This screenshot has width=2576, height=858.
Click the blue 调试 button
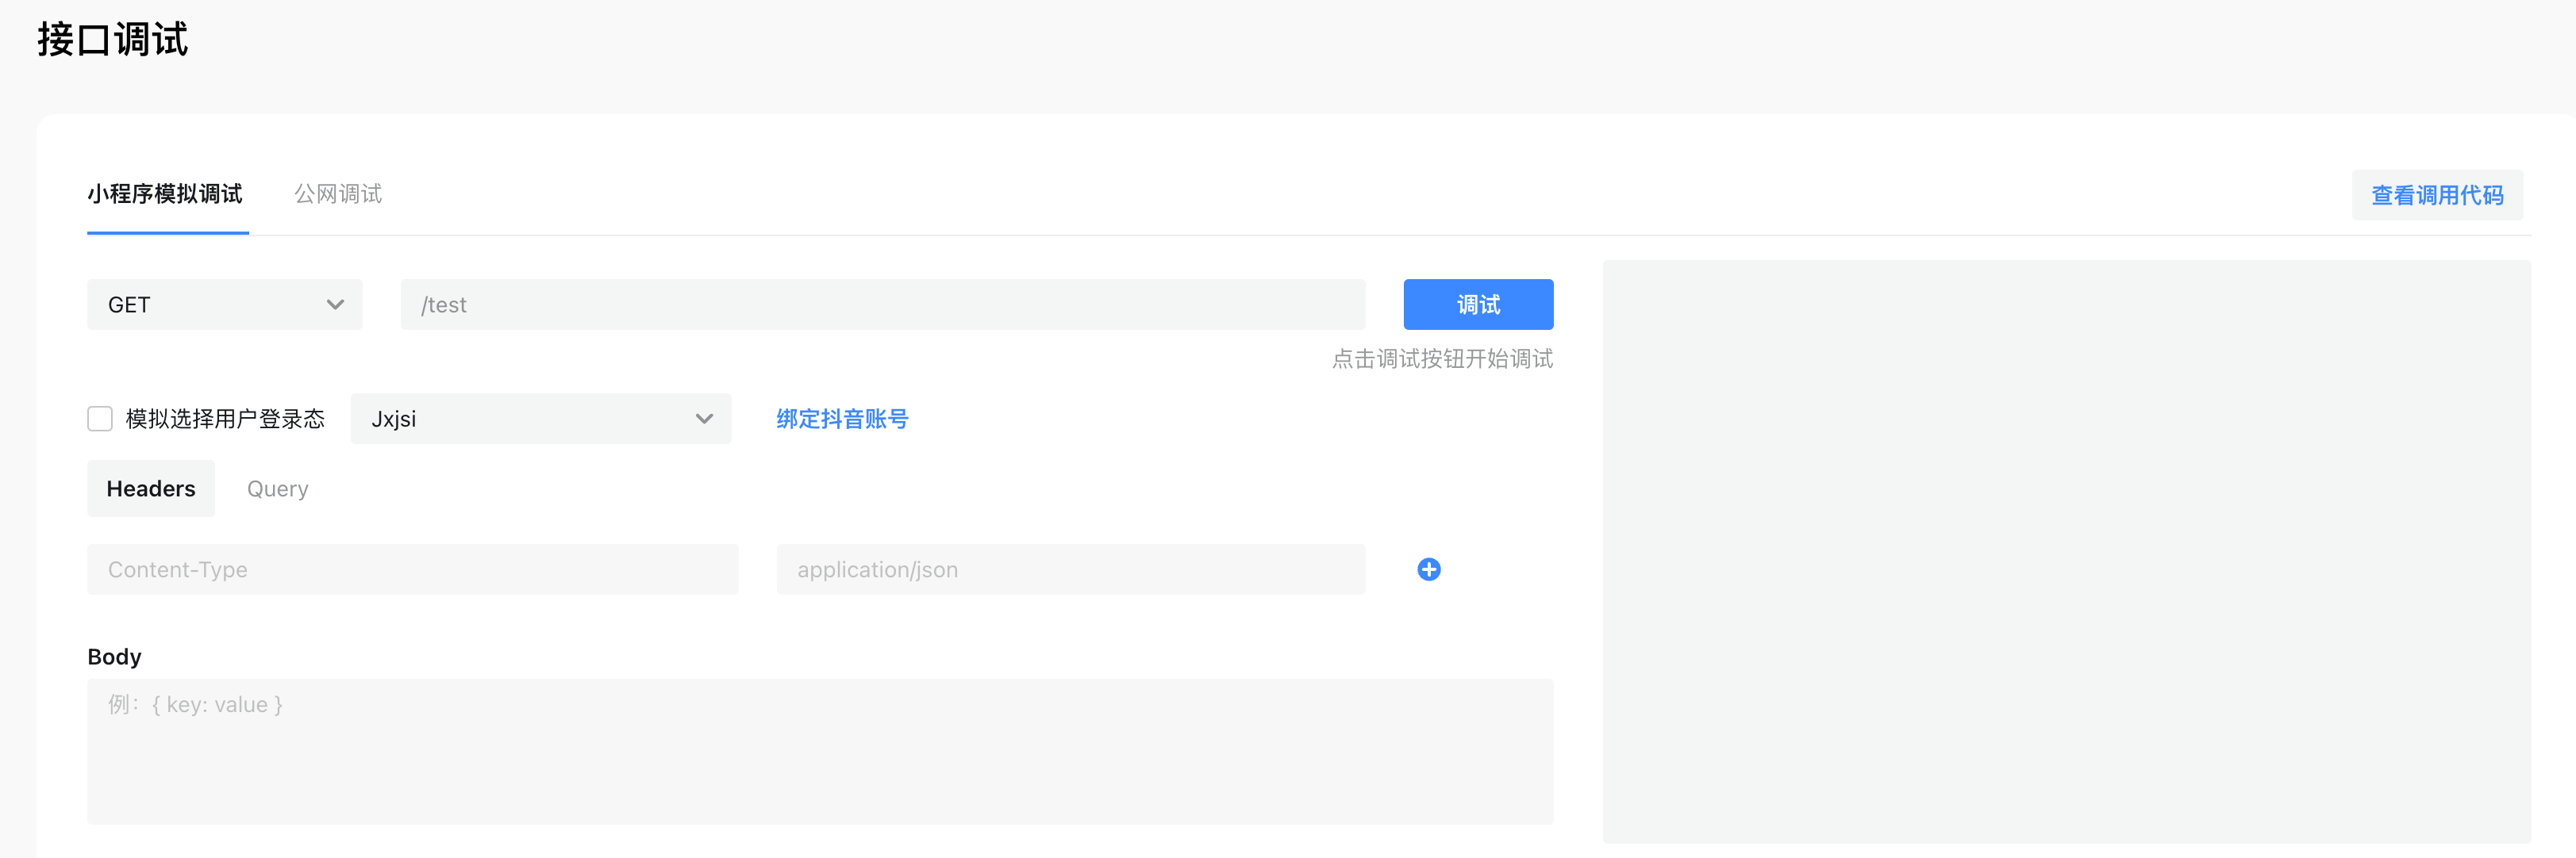pos(1478,305)
